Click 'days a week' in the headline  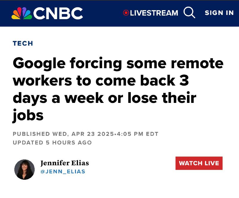[x=58, y=98]
